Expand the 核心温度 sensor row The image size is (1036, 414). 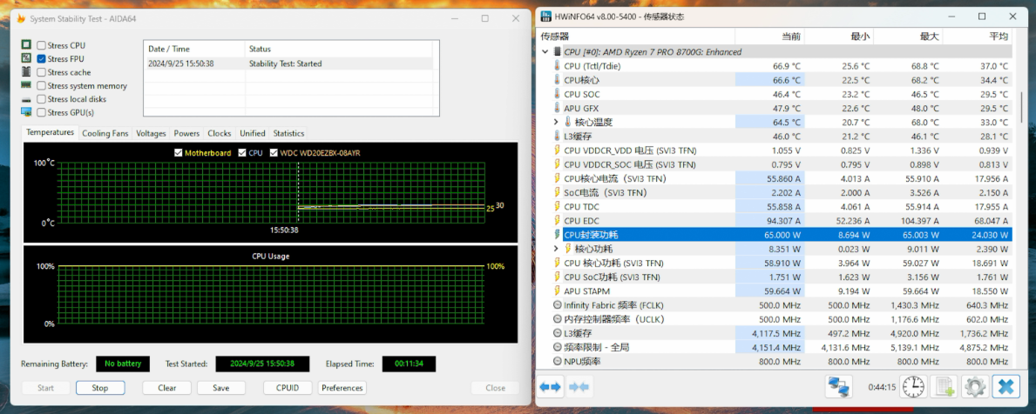556,122
